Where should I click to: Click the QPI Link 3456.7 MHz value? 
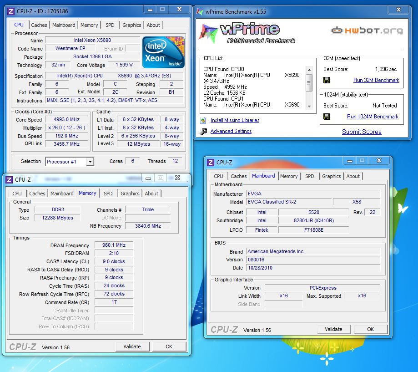click(67, 144)
